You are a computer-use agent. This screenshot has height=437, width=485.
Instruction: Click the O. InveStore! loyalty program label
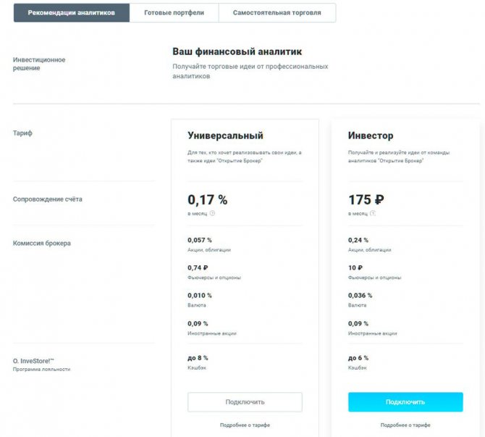[35, 360]
